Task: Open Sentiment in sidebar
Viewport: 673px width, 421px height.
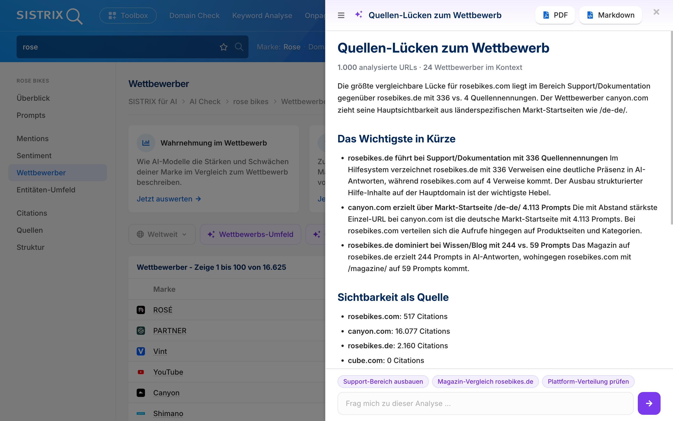Action: pyautogui.click(x=34, y=156)
